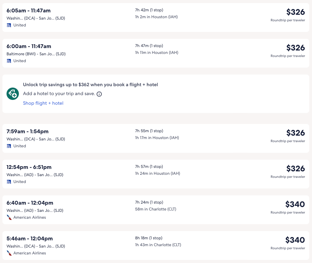Click the $326 price on the 7h 42m flight

(x=296, y=12)
